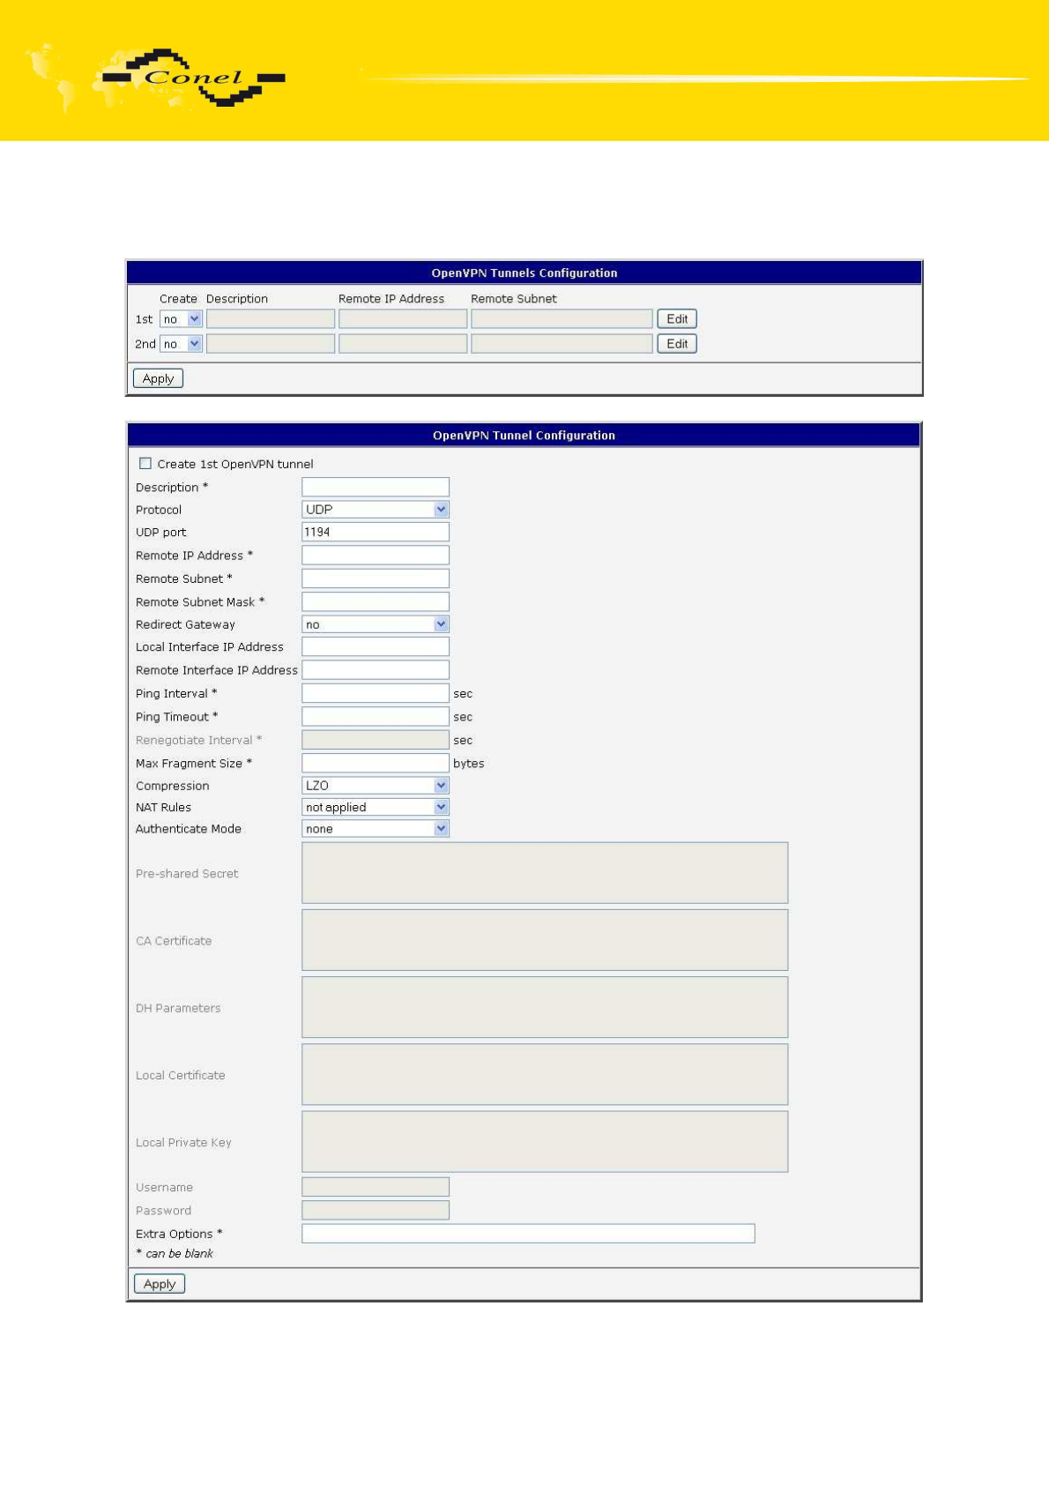Click the Ping Timeout input field
The width and height of the screenshot is (1049, 1485).
tap(376, 717)
